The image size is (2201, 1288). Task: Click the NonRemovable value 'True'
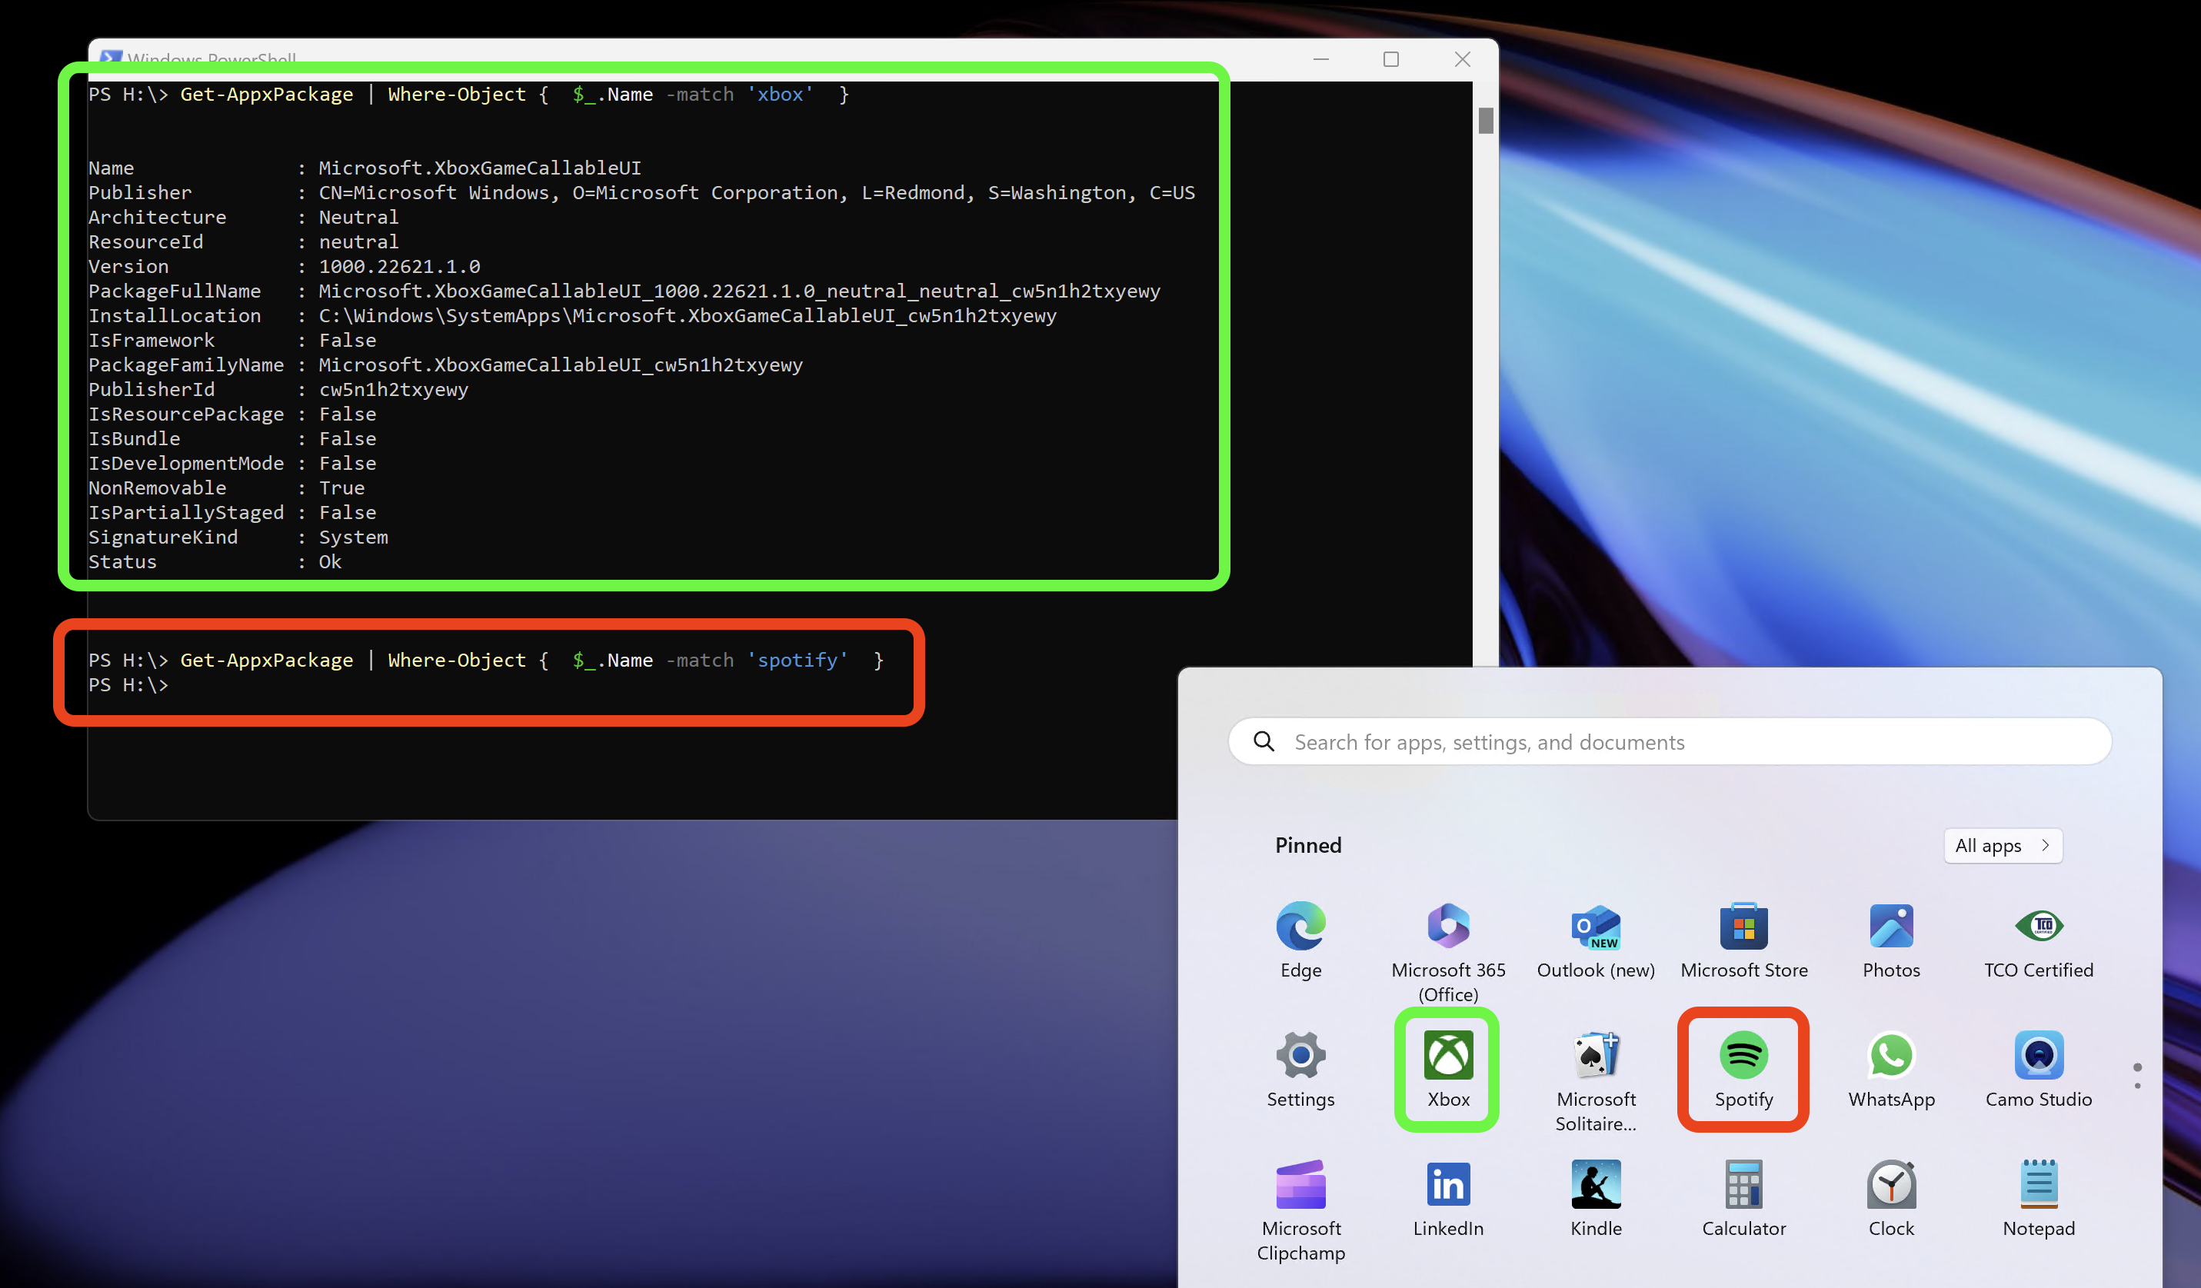(x=341, y=488)
